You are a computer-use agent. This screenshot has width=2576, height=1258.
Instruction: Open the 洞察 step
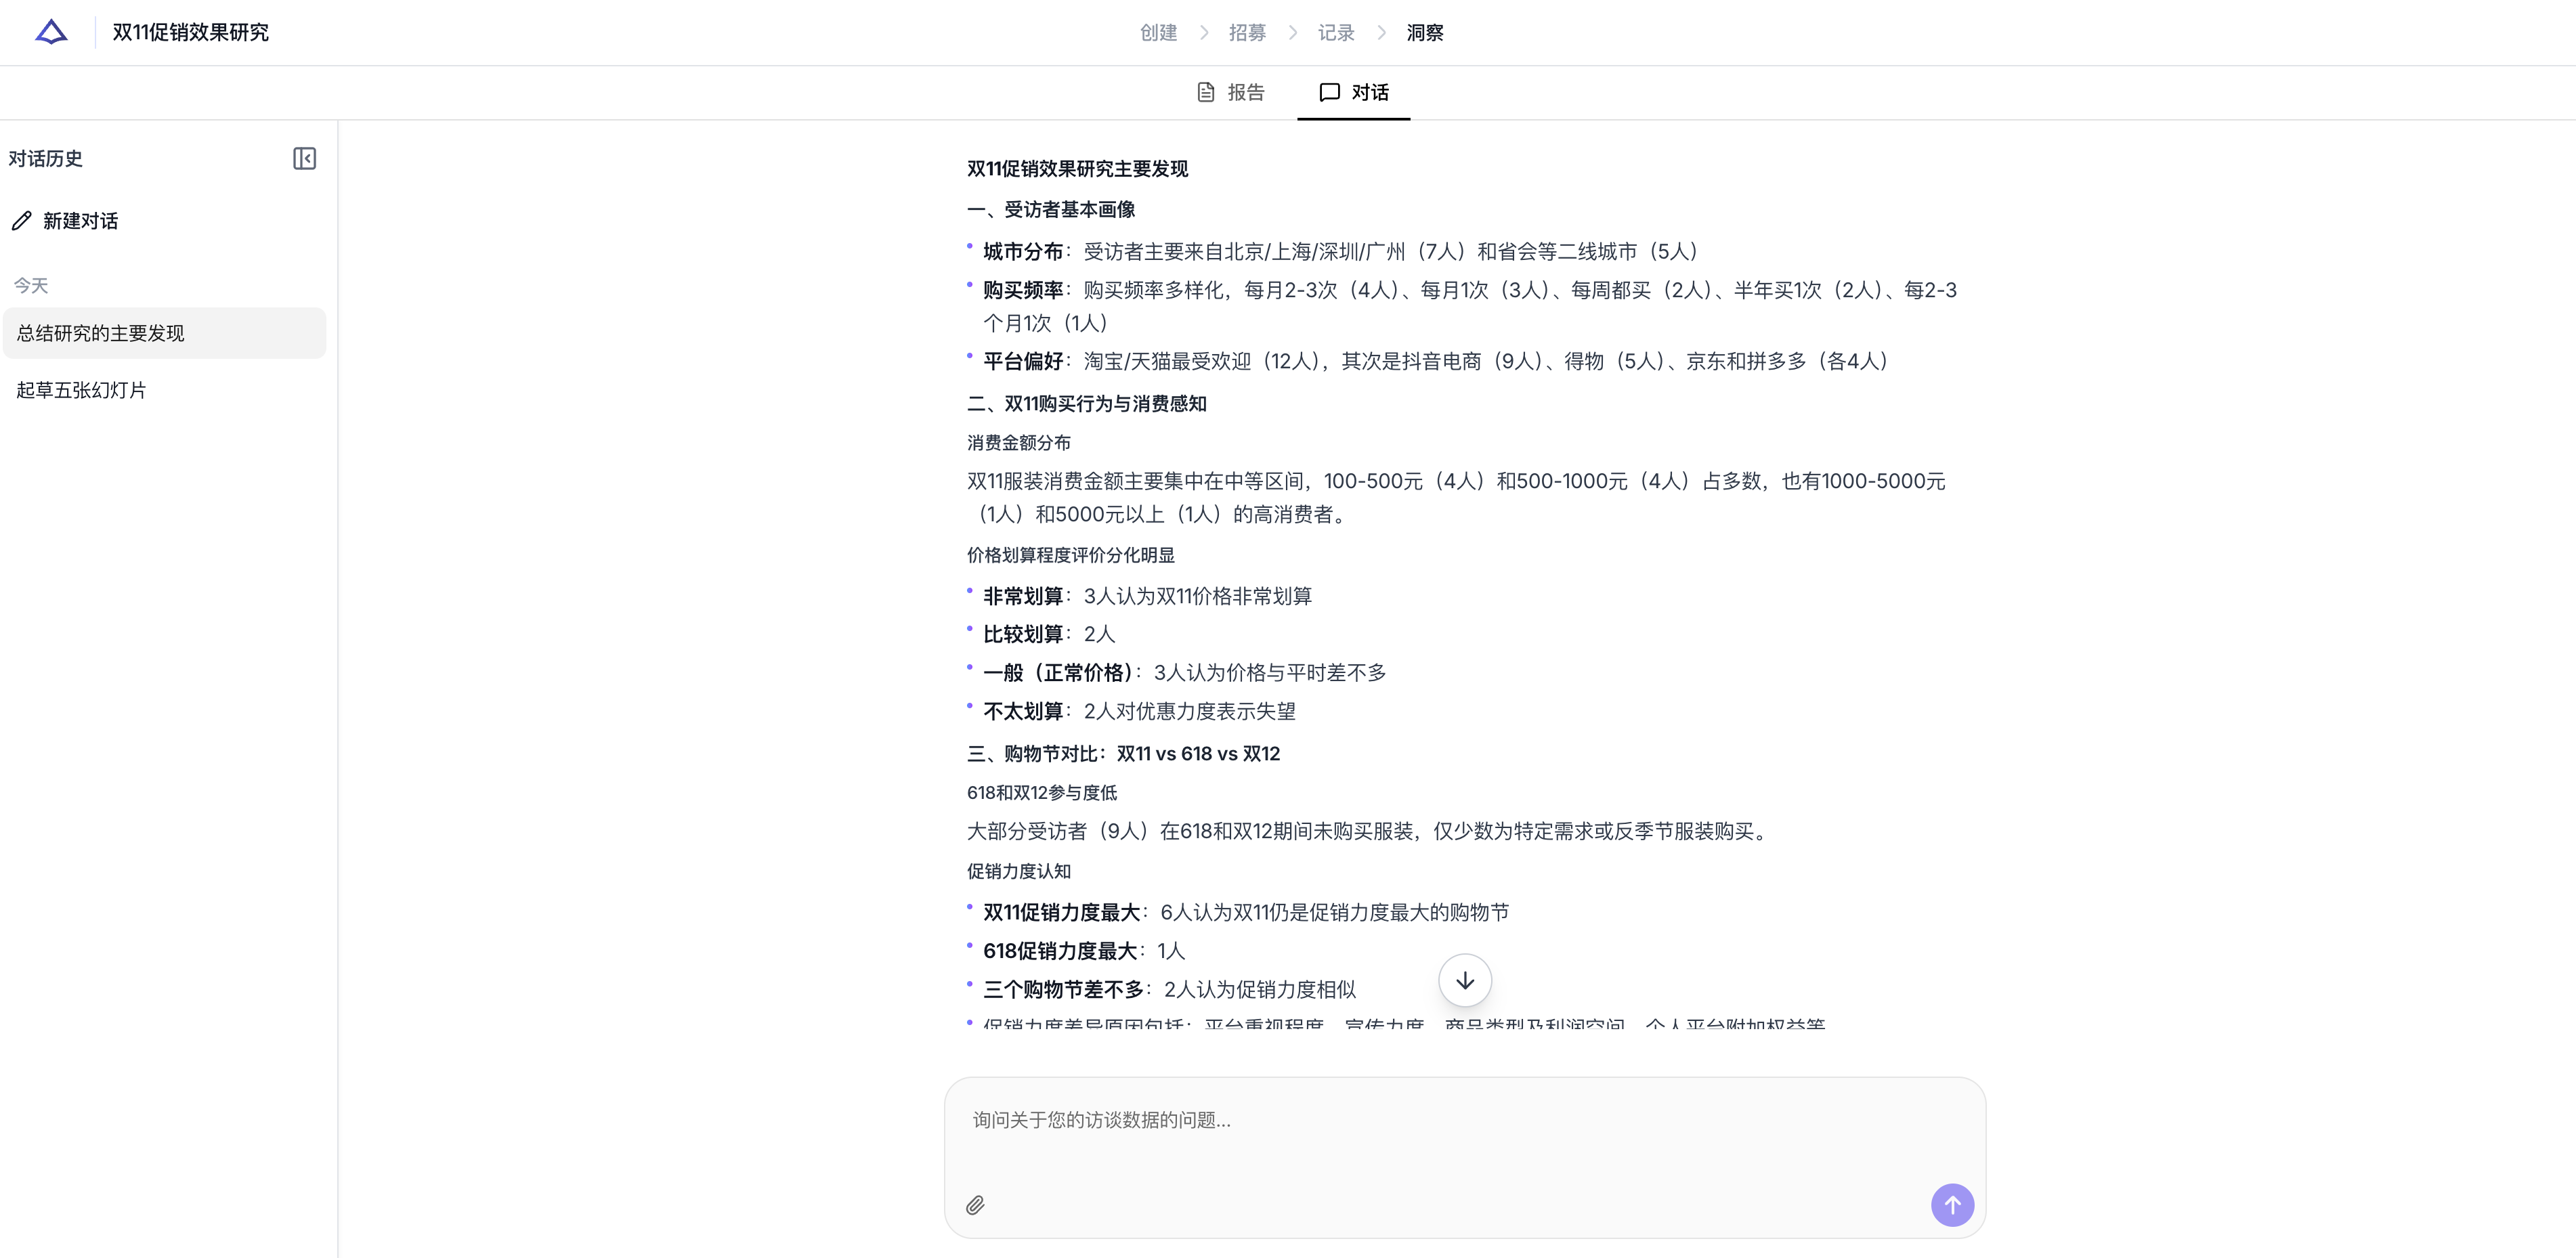pos(1425,33)
